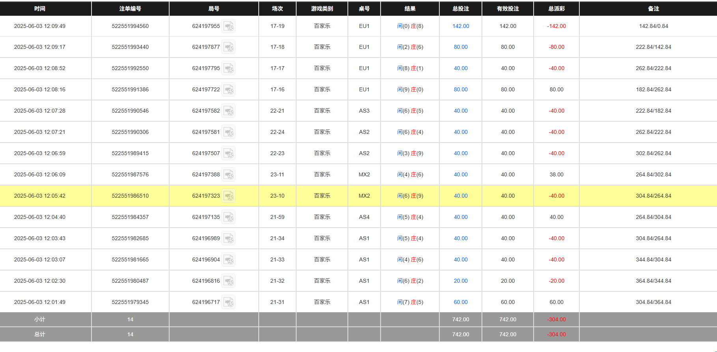Viewport: 717px width, 352px height.
Task: Open the blue 20.00 bet amount link
Action: click(460, 281)
